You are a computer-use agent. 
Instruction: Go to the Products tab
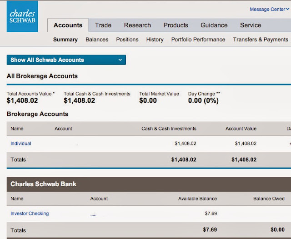point(176,25)
